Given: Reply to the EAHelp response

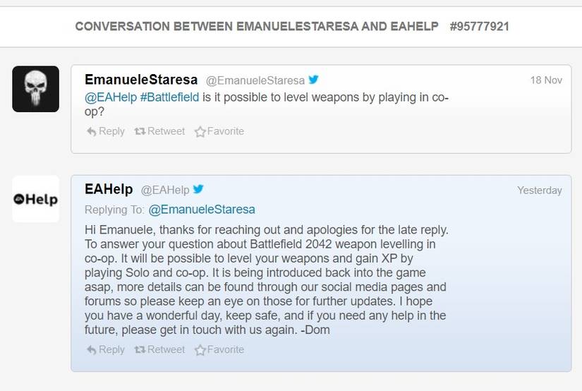Looking at the screenshot, I should (105, 349).
